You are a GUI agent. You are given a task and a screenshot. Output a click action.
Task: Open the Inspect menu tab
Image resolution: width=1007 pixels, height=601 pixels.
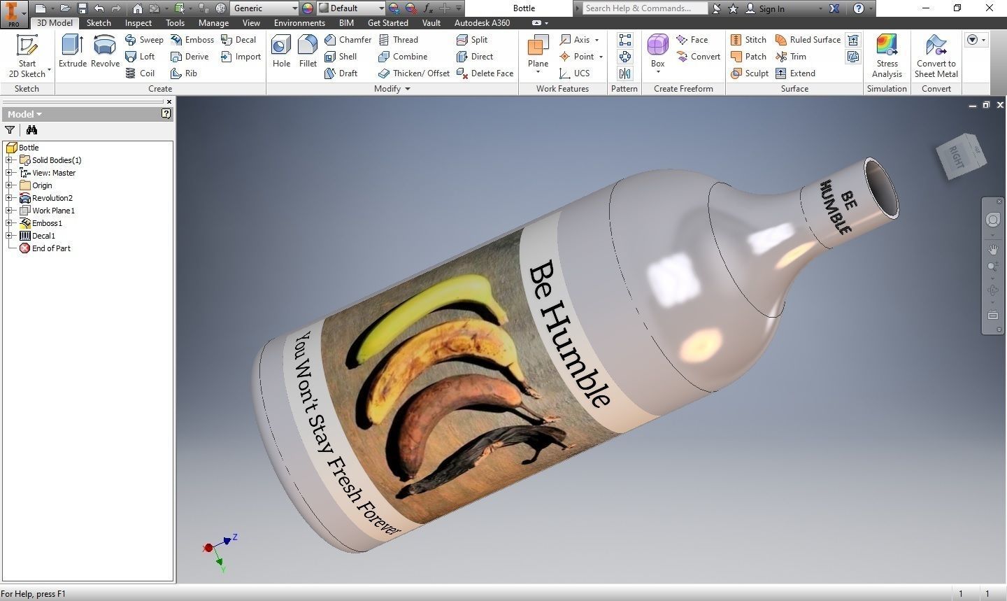pyautogui.click(x=138, y=22)
